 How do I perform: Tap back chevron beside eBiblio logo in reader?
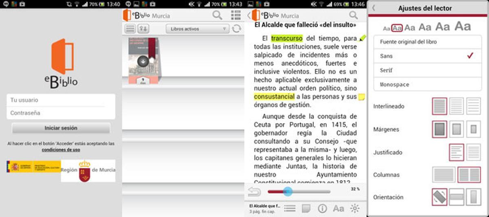249,15
